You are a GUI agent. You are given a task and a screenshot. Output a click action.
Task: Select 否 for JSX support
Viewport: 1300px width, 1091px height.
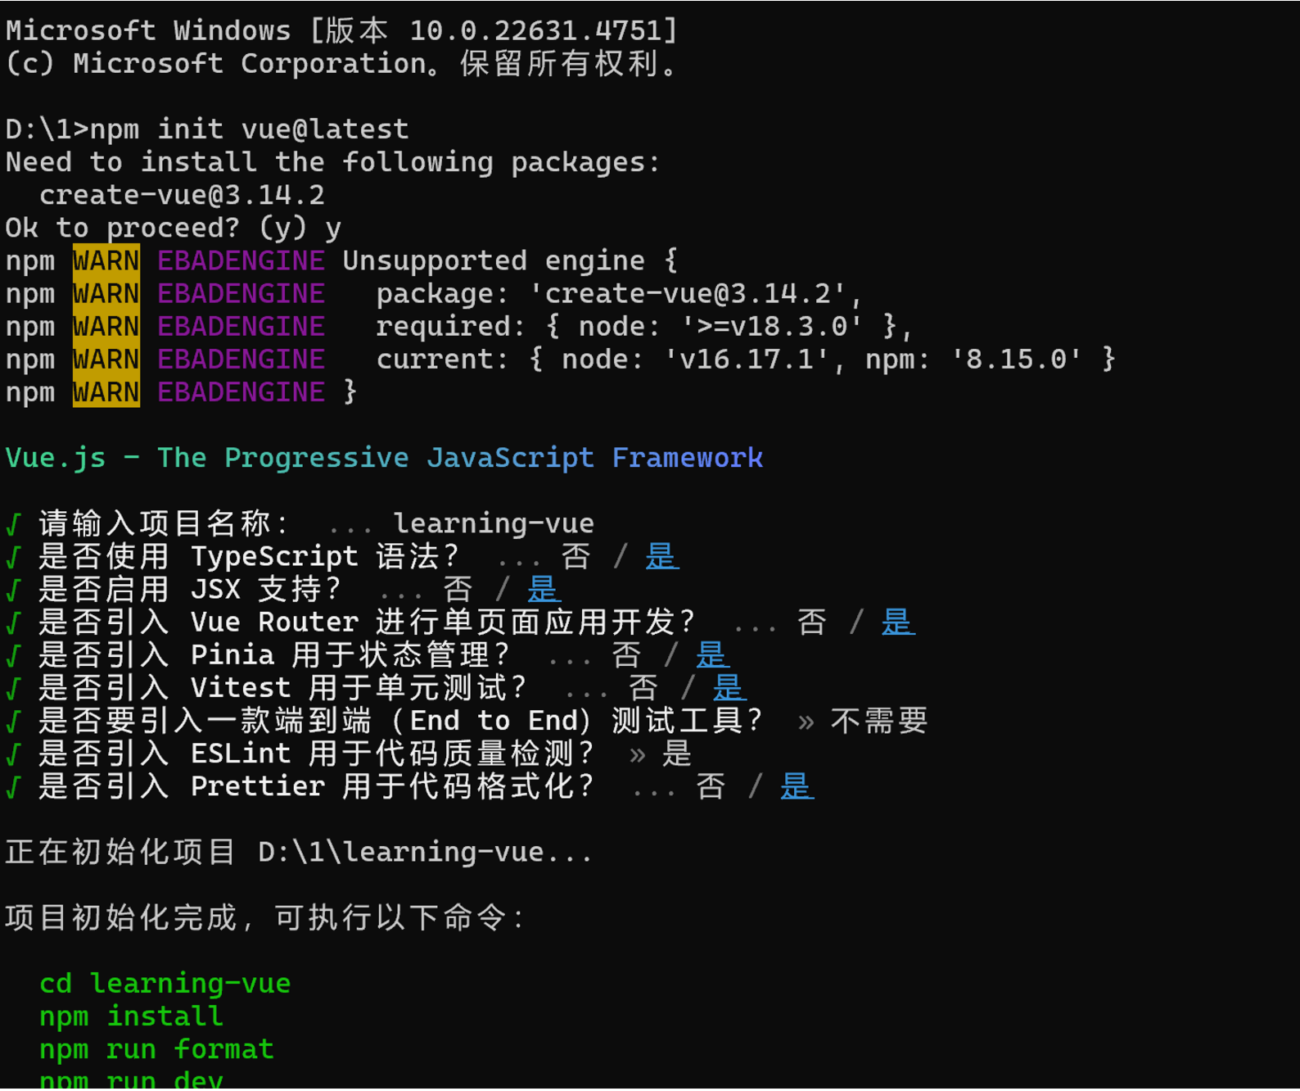[x=458, y=590]
